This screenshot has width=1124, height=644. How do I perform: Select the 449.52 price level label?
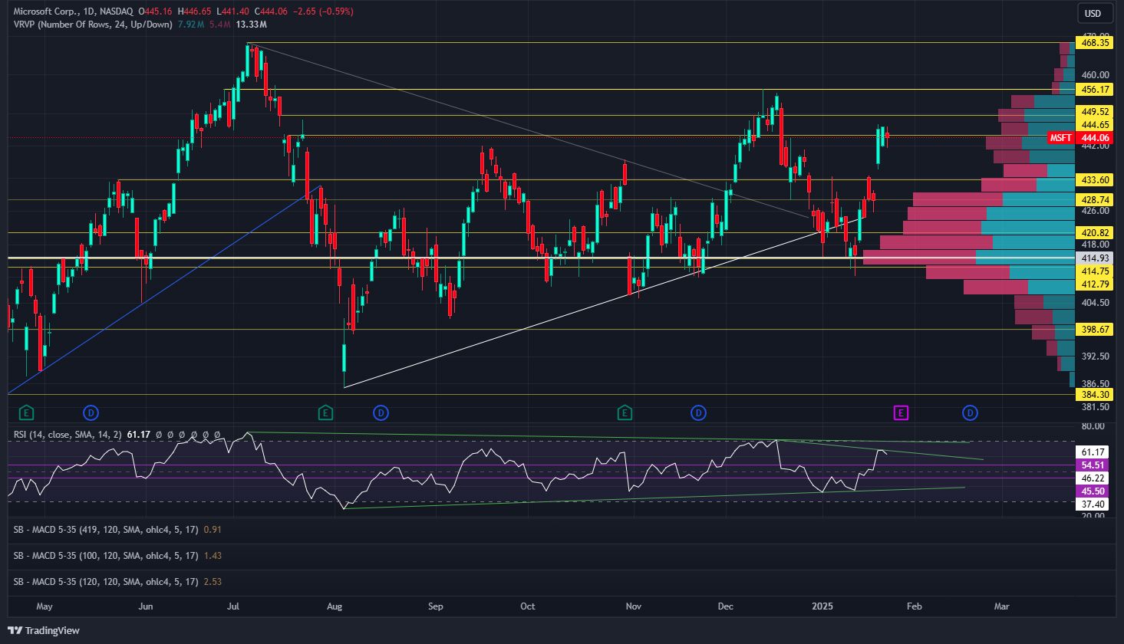pos(1095,112)
